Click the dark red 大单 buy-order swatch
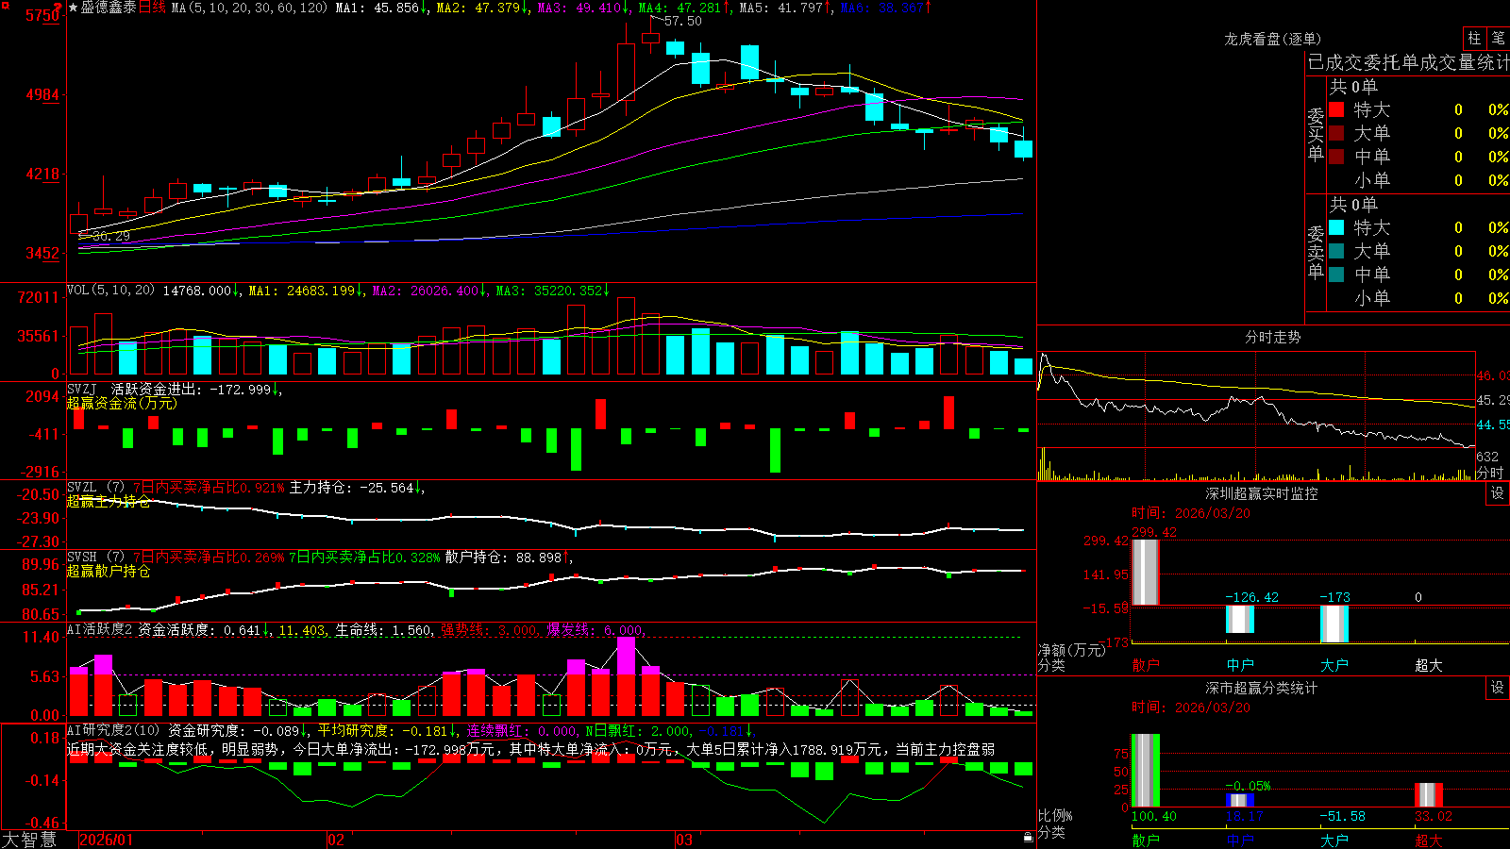The image size is (1510, 849). [x=1336, y=133]
